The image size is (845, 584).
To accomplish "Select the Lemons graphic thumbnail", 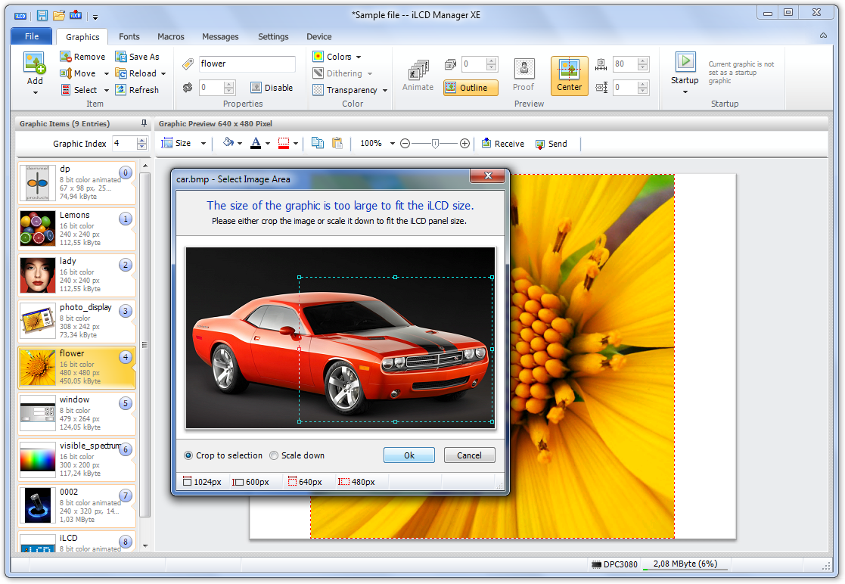I will (38, 228).
